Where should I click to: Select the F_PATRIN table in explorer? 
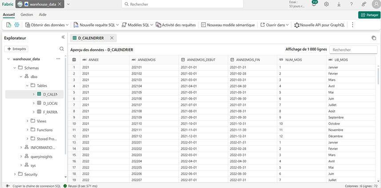[50, 112]
